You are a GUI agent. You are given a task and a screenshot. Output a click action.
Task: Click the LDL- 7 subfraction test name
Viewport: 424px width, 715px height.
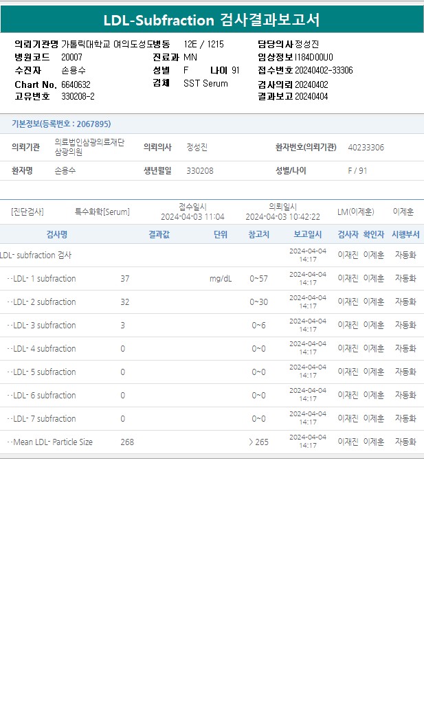[x=44, y=418]
